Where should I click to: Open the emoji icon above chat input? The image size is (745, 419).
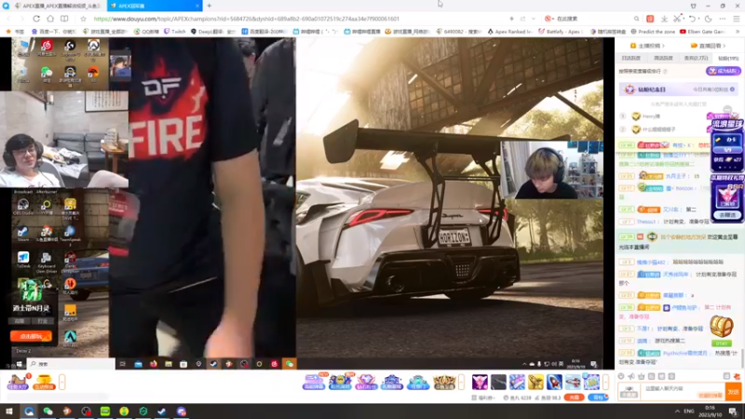(x=621, y=376)
